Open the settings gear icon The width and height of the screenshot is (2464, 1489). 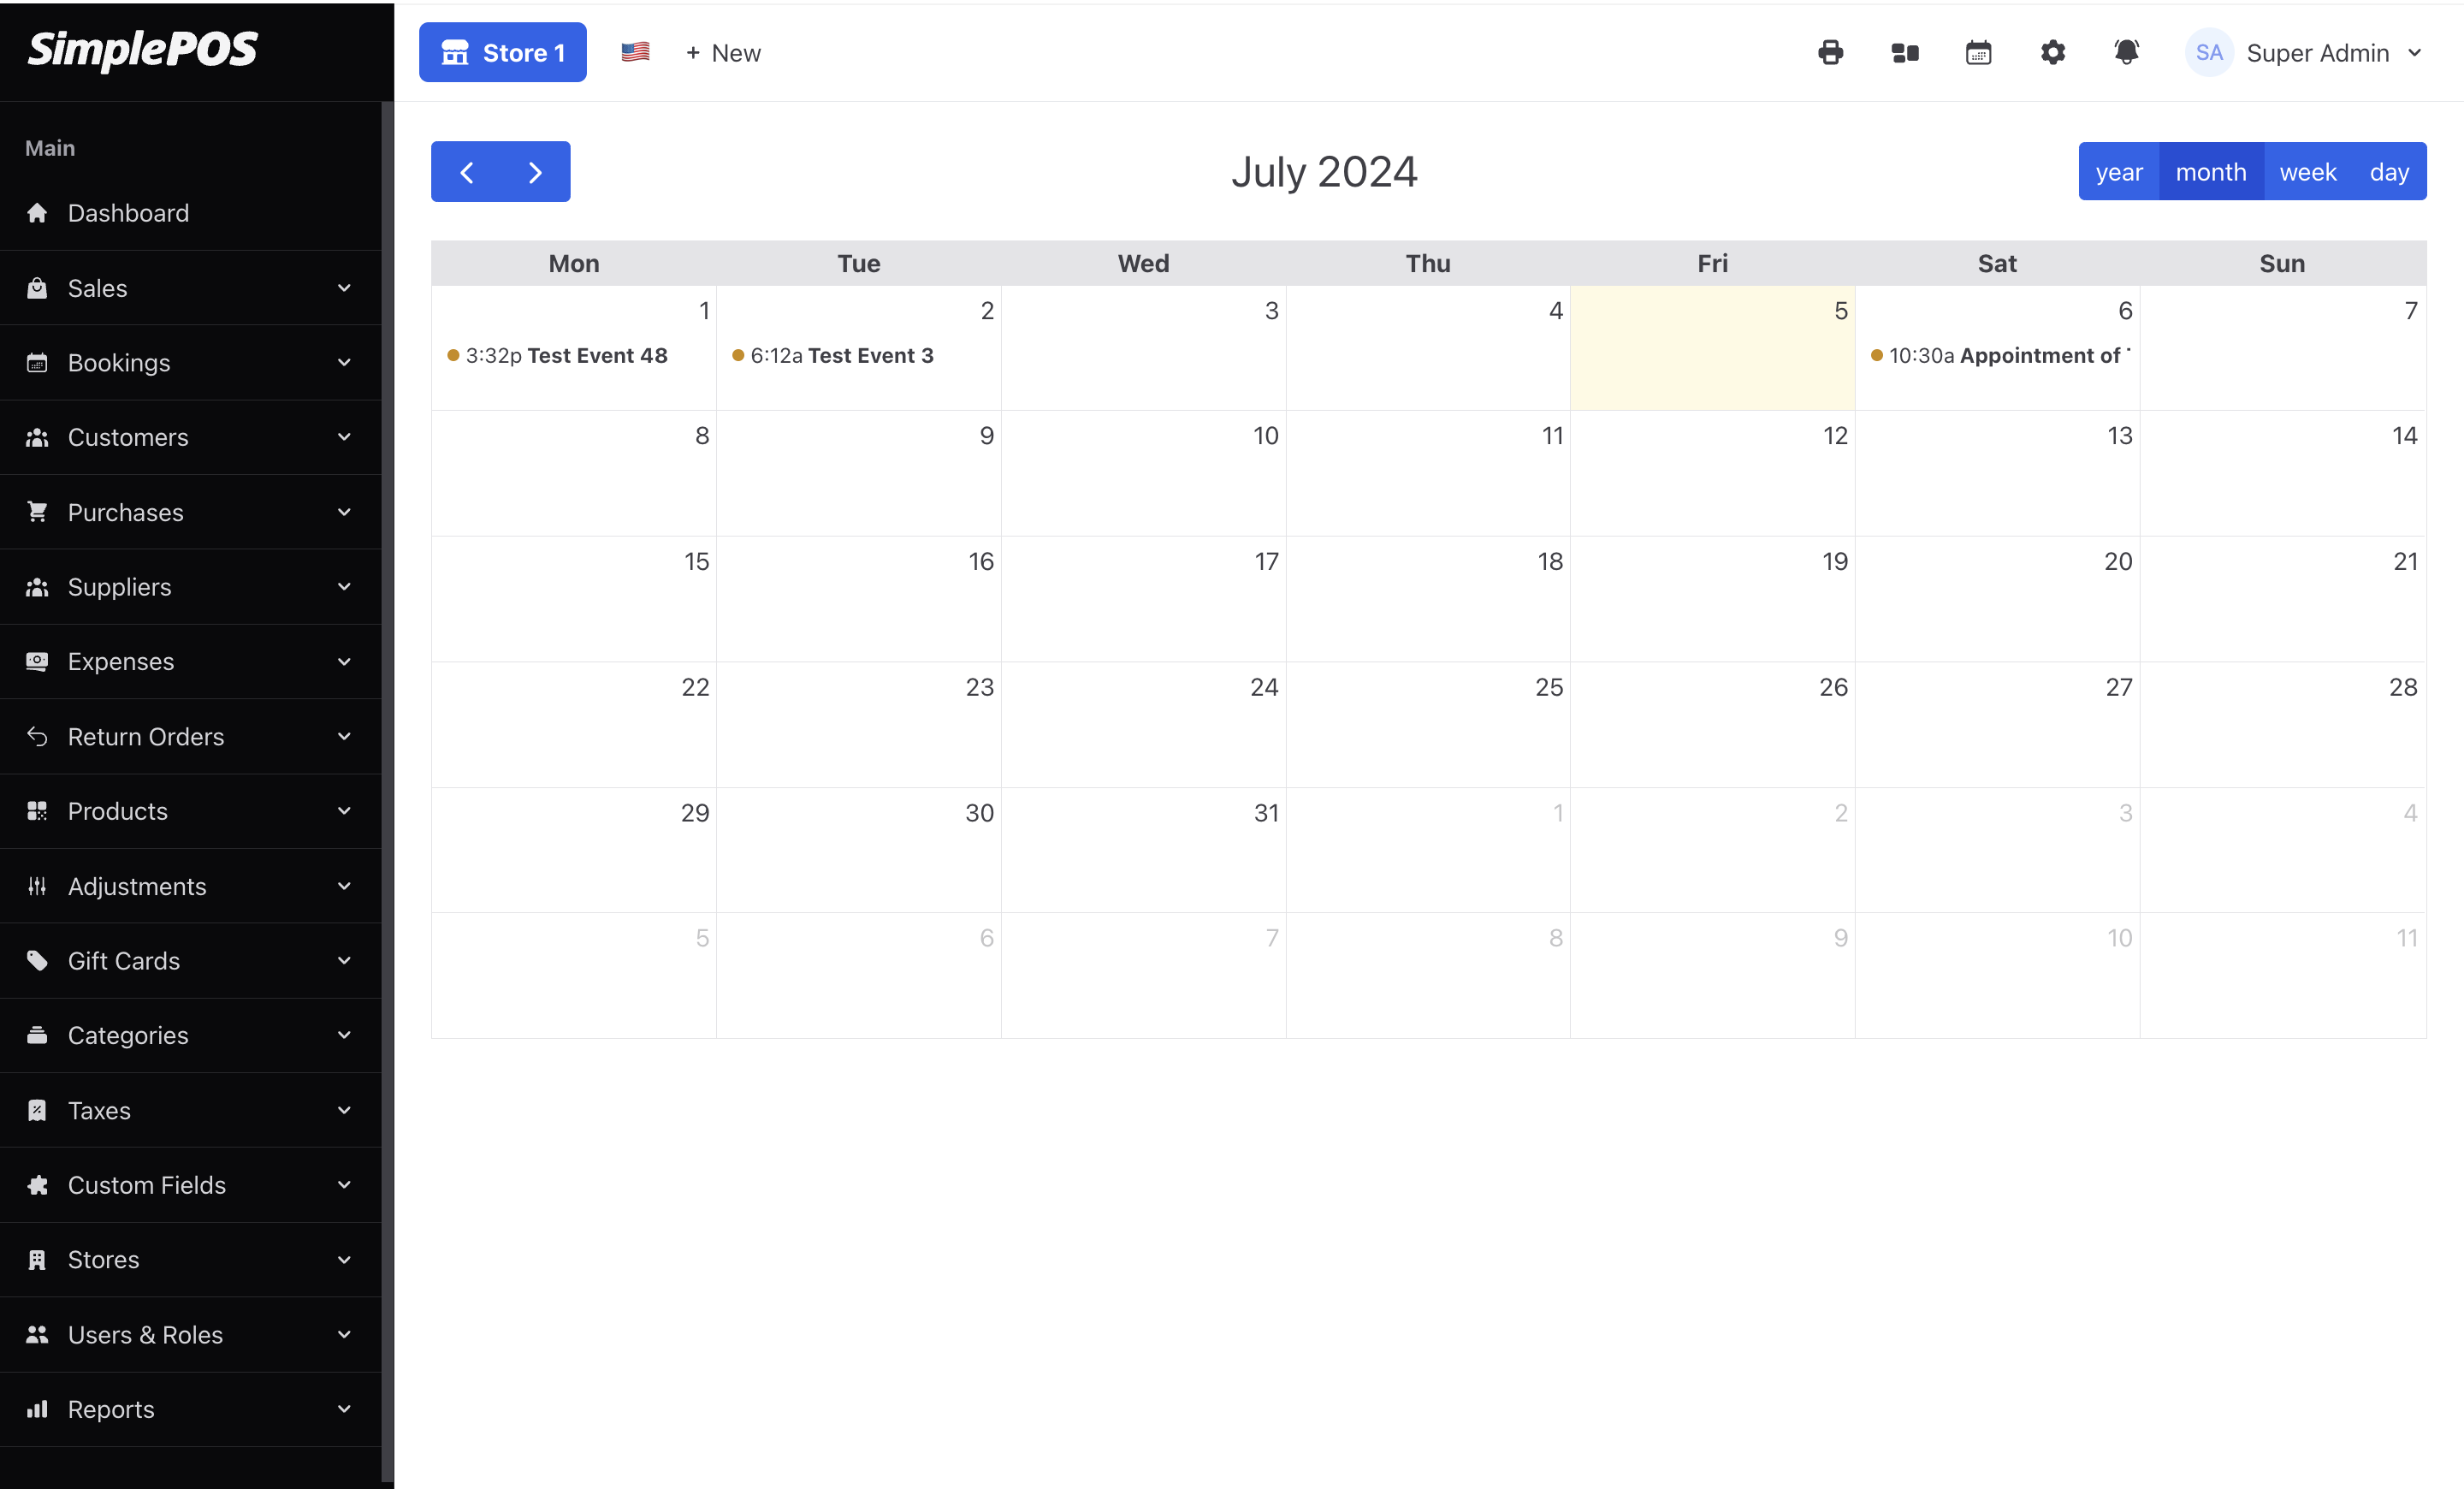click(2052, 53)
